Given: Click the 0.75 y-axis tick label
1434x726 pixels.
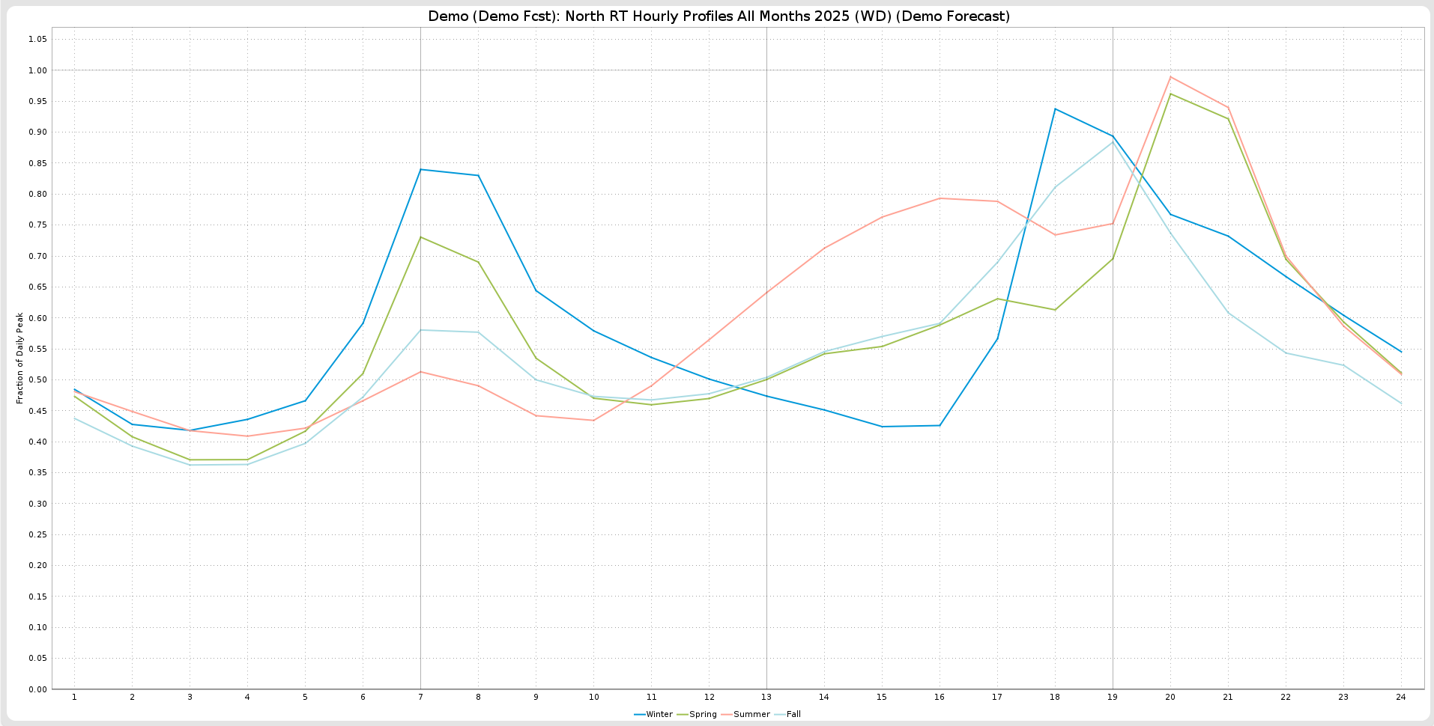Looking at the screenshot, I should 37,225.
